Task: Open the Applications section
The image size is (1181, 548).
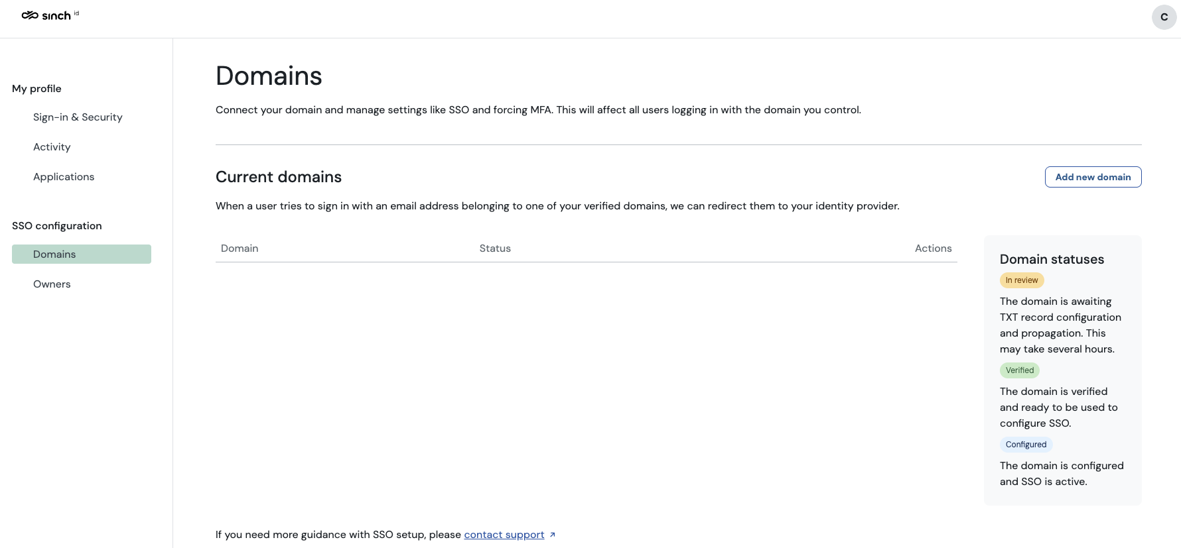Action: click(64, 177)
